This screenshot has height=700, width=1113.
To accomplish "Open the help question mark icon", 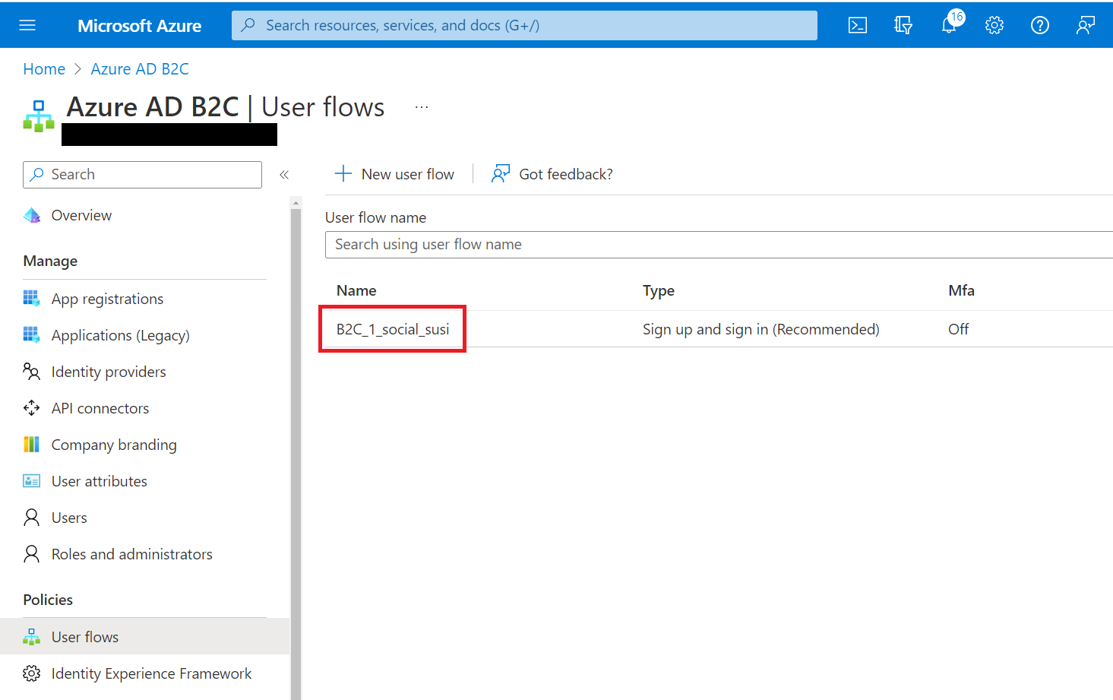I will pyautogui.click(x=1040, y=25).
